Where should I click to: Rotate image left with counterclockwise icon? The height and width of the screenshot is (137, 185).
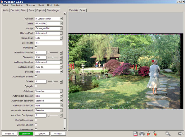[x=149, y=134]
